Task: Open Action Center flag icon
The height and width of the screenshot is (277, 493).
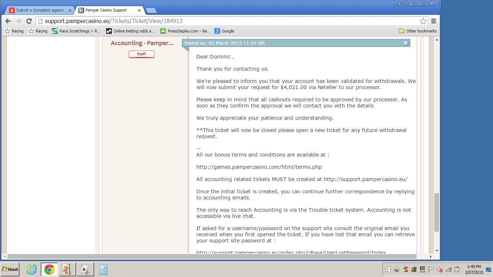Action: click(431, 269)
